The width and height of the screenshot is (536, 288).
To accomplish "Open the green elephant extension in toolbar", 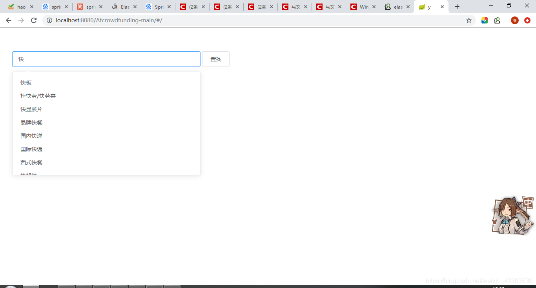I will tap(497, 20).
